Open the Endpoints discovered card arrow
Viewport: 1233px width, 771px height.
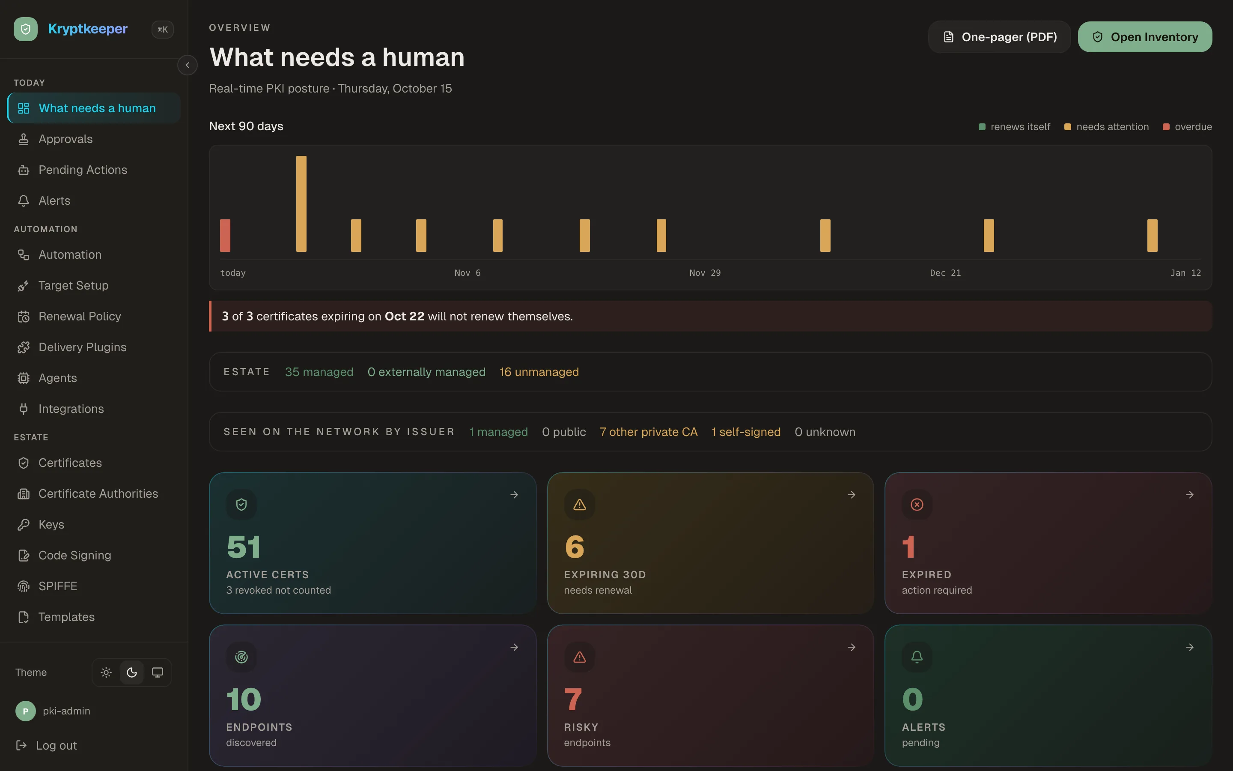click(514, 647)
